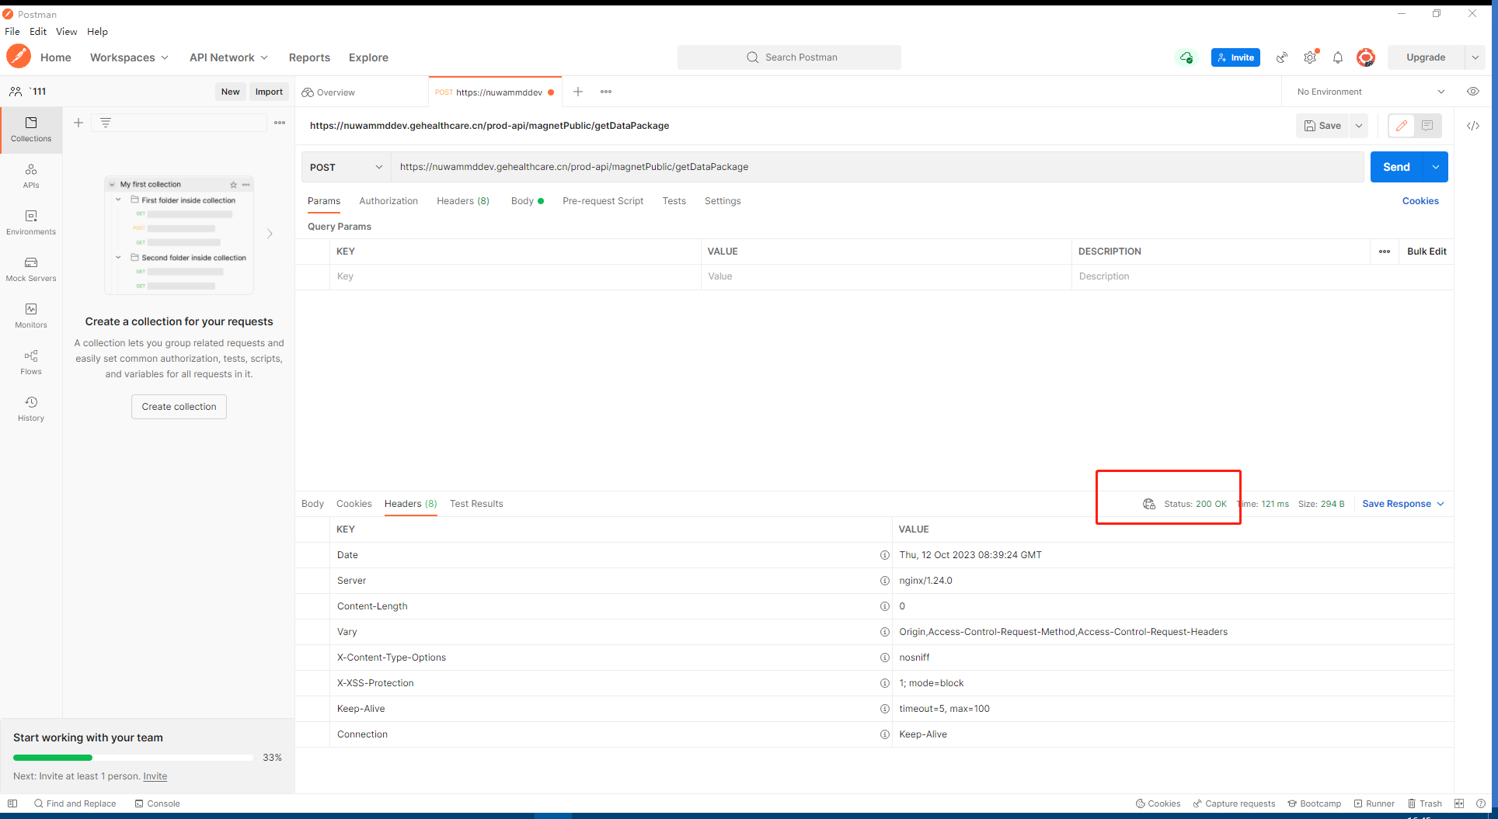Click the Import button
Image resolution: width=1498 pixels, height=819 pixels.
coord(269,92)
